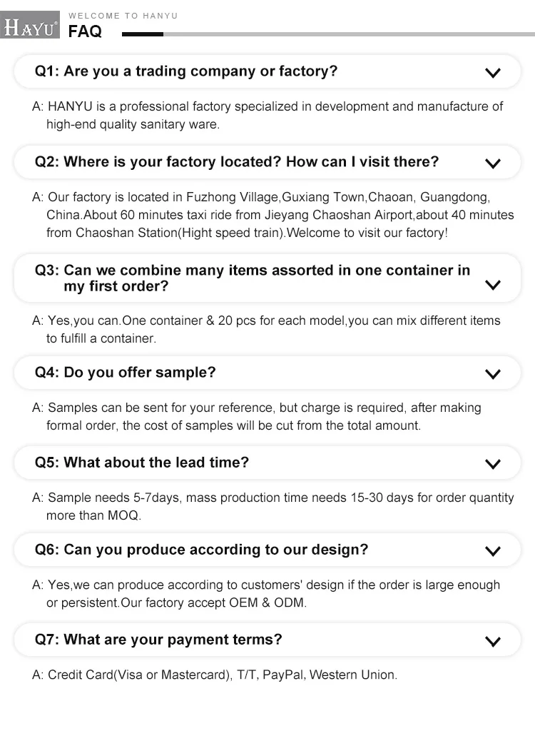Open the Q5 What about lead time question

(x=267, y=463)
